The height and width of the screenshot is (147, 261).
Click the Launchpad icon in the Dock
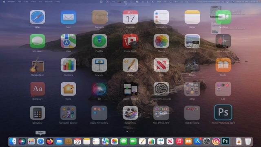click(x=31, y=142)
